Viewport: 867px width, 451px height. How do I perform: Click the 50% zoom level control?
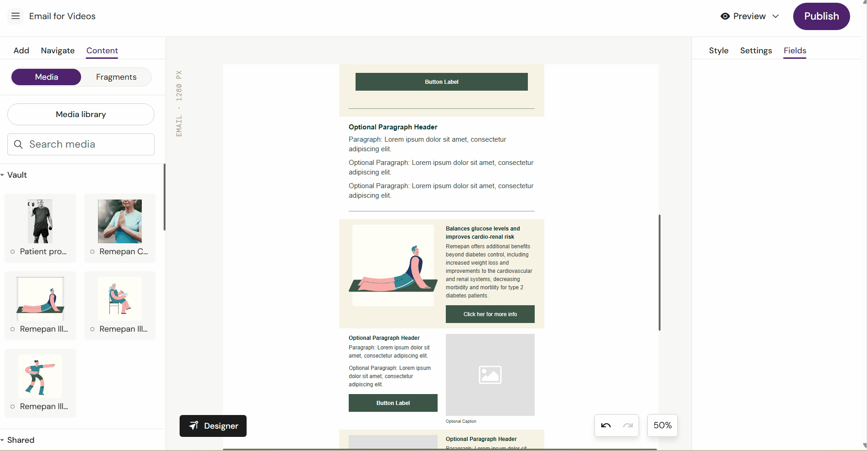point(662,425)
